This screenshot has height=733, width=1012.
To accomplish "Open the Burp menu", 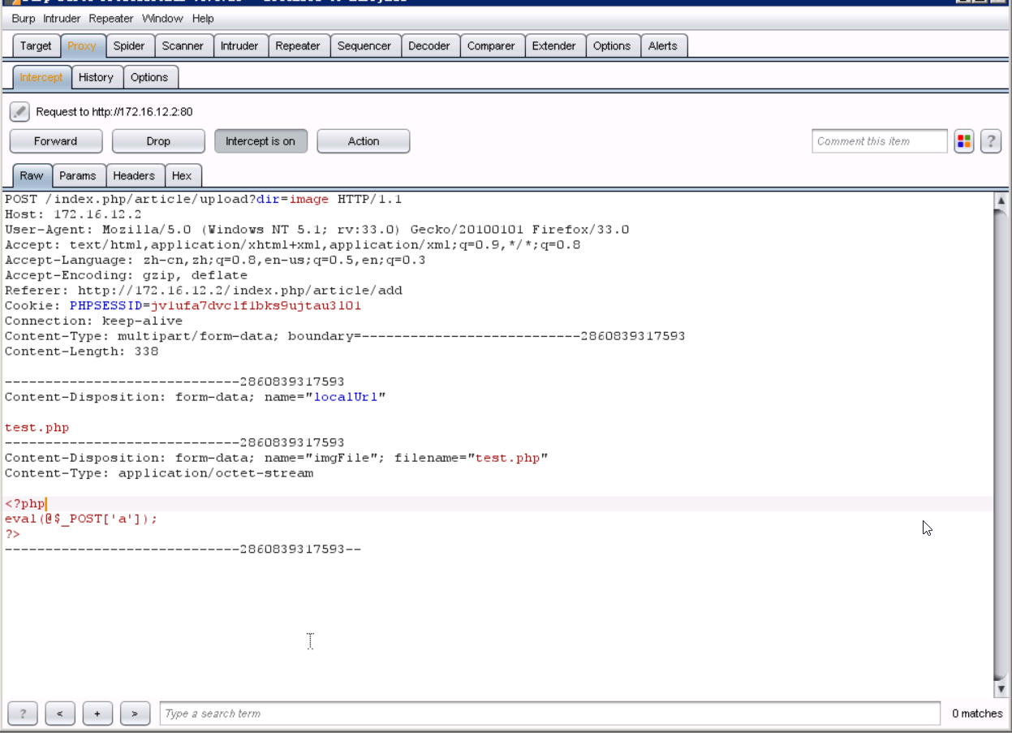I will 24,18.
